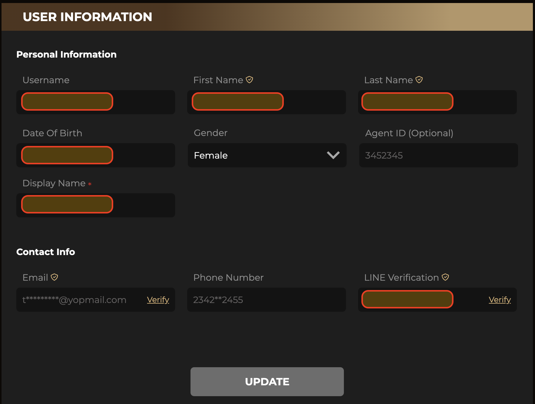Click the Phone Number field
This screenshot has height=404, width=535.
click(x=266, y=300)
